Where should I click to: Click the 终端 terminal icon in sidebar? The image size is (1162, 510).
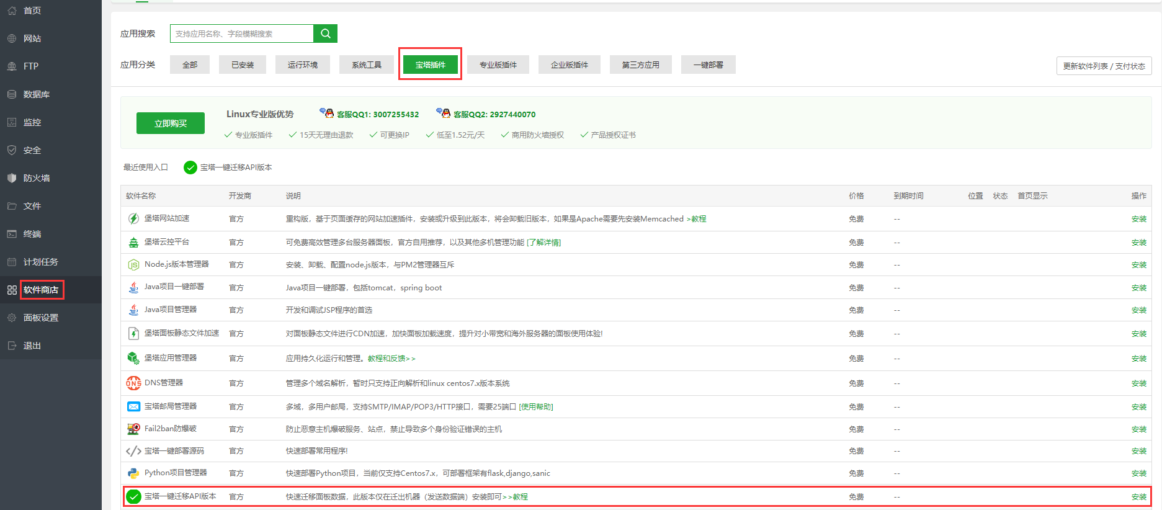(12, 234)
